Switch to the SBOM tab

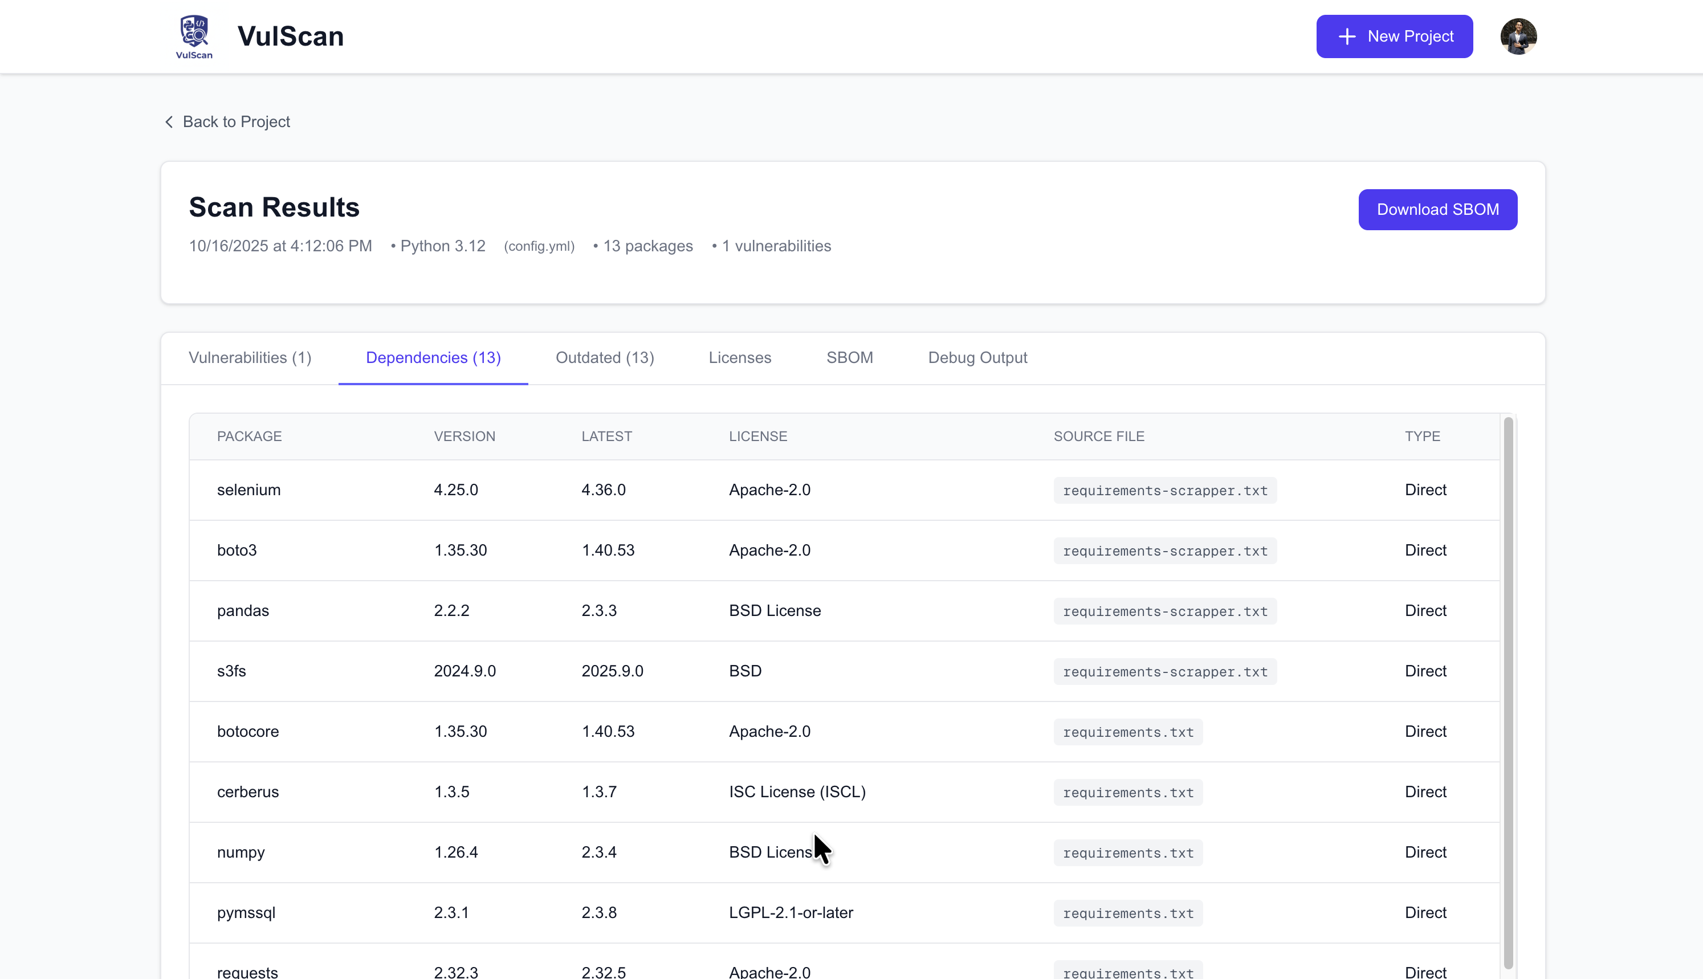click(x=849, y=358)
